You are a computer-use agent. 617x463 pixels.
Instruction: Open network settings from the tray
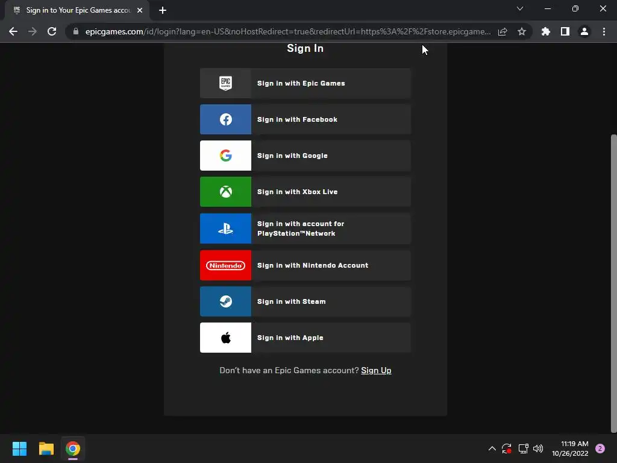coord(523,449)
